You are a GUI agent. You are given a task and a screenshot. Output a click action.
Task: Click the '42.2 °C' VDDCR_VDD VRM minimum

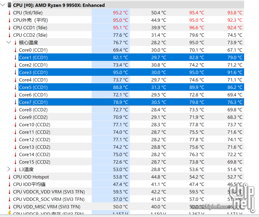pyautogui.click(x=159, y=192)
